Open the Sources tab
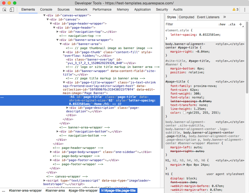This screenshot has height=193, width=249. (x=63, y=10)
